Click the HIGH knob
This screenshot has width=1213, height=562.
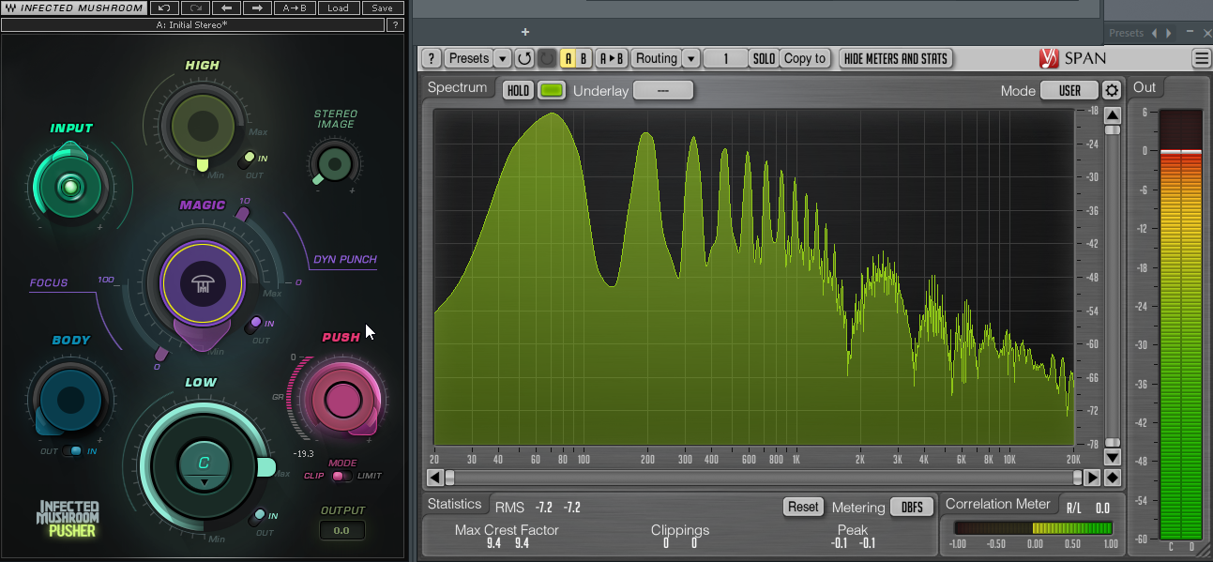(x=202, y=127)
